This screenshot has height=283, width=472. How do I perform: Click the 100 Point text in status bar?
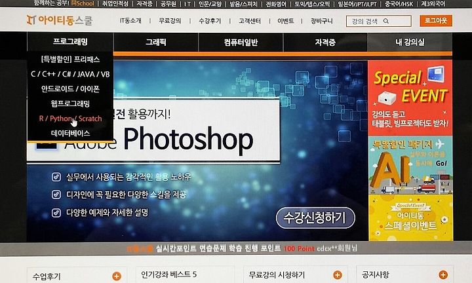point(299,249)
